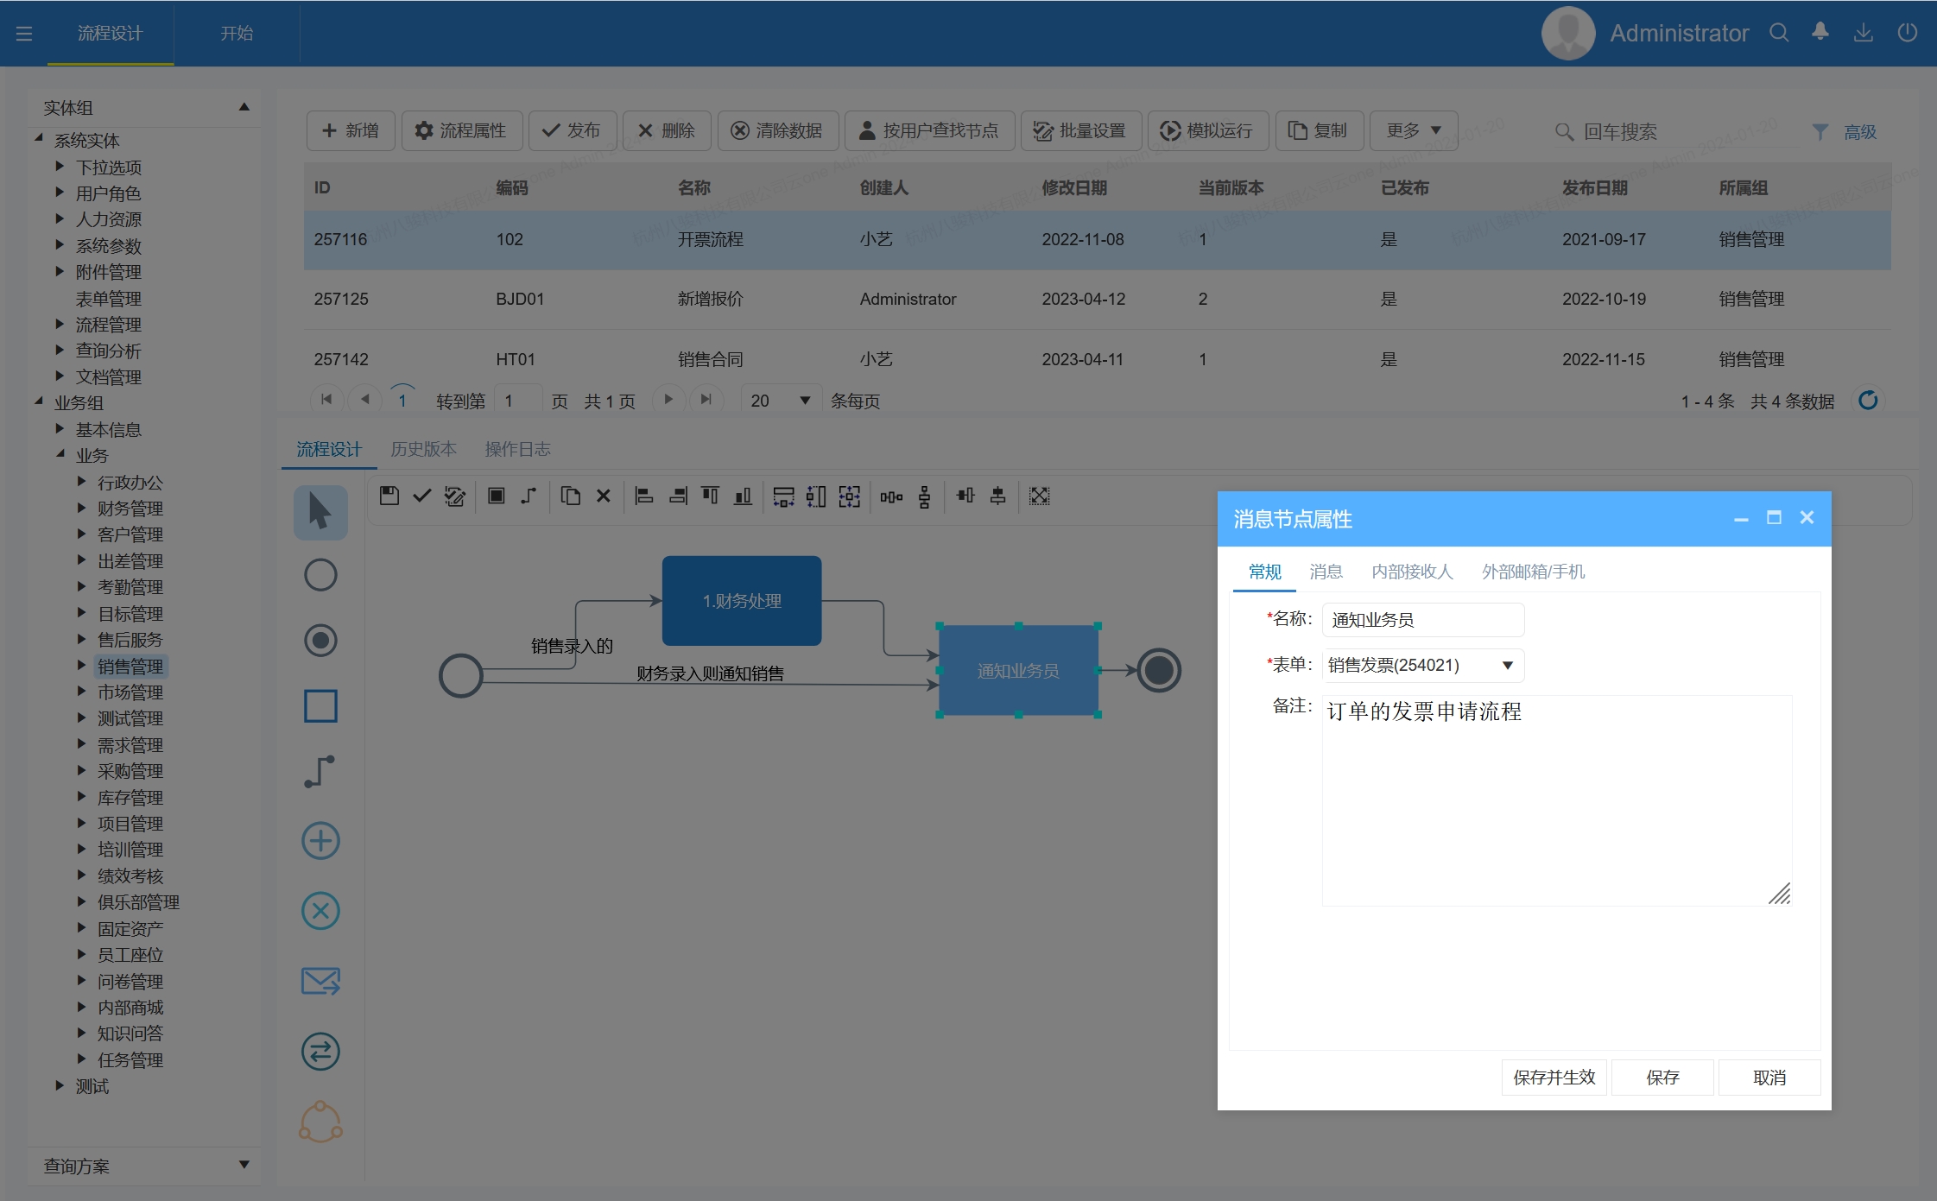The height and width of the screenshot is (1201, 1937).
Task: Click the 保存并生效 button
Action: (1554, 1078)
